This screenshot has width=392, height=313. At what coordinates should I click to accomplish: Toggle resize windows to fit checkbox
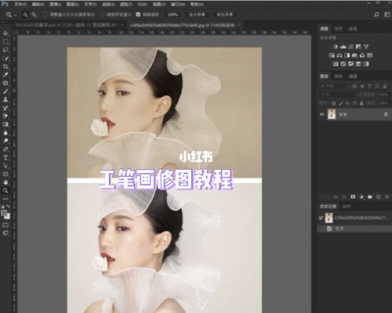coord(45,15)
